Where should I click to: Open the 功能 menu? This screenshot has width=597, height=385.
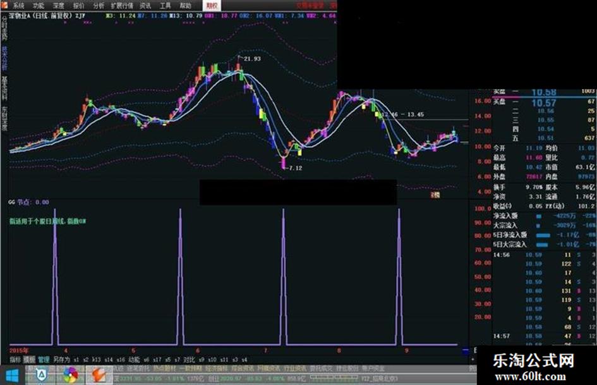click(39, 5)
